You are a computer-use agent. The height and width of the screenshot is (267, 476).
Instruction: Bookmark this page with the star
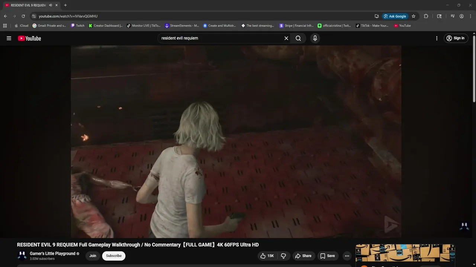(x=414, y=16)
